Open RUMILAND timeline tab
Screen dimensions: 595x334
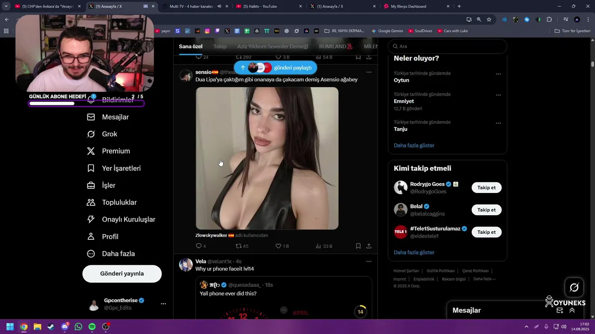coord(336,46)
